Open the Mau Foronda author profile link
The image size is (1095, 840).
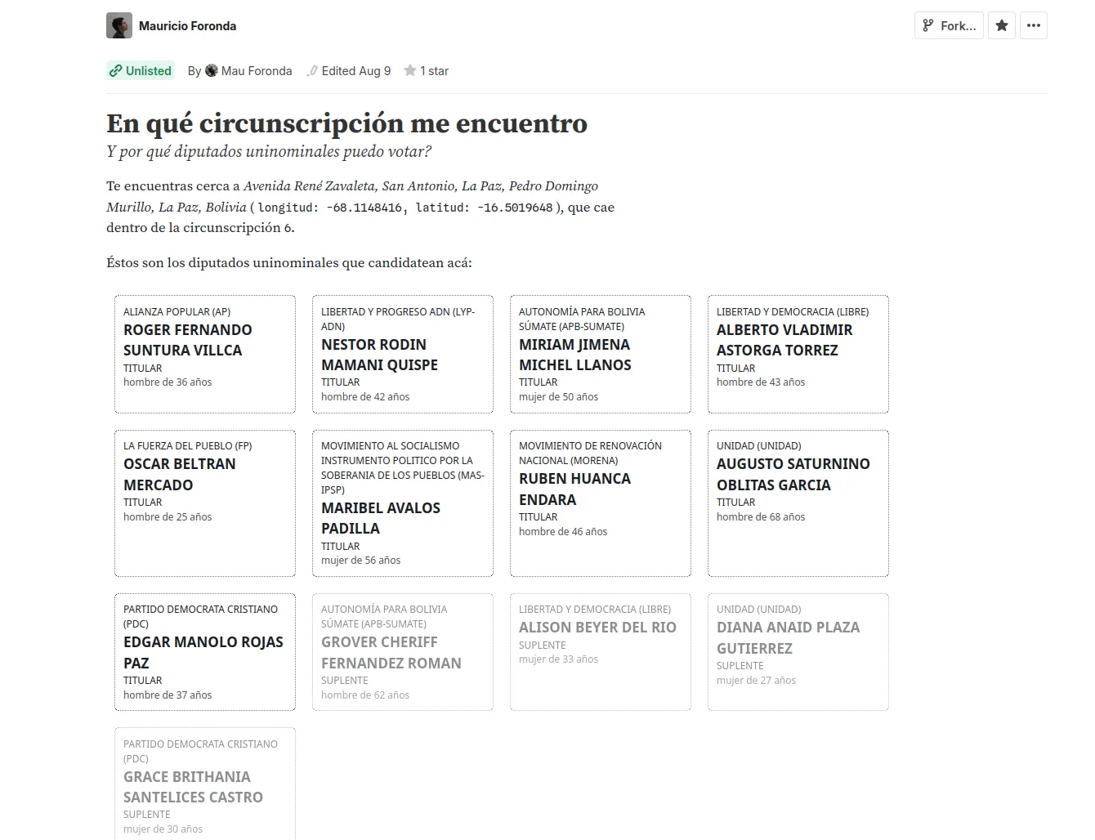click(256, 70)
